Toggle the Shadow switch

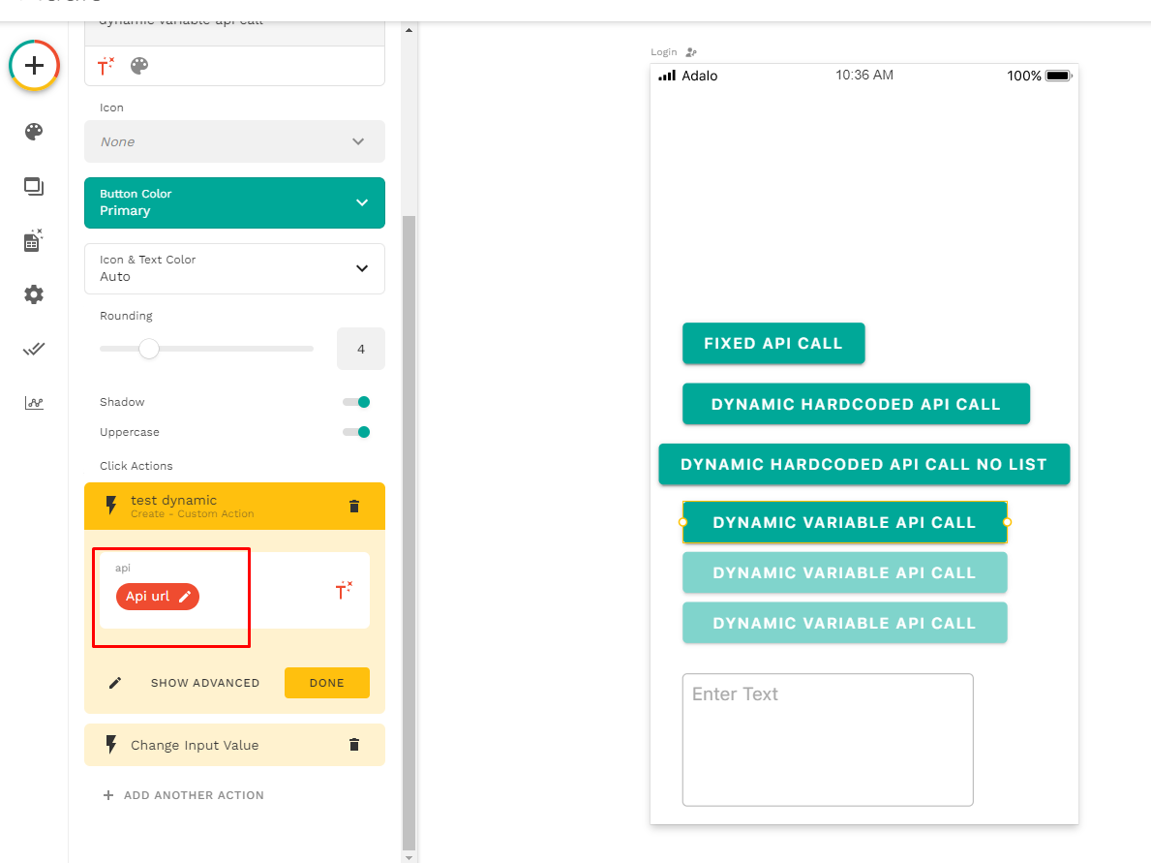point(356,402)
